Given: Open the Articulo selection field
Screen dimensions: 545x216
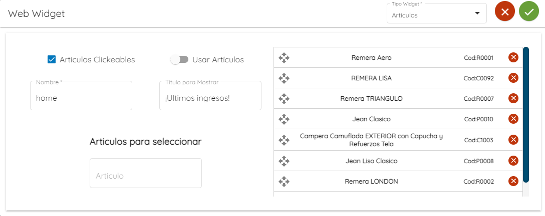Looking at the screenshot, I should 146,173.
